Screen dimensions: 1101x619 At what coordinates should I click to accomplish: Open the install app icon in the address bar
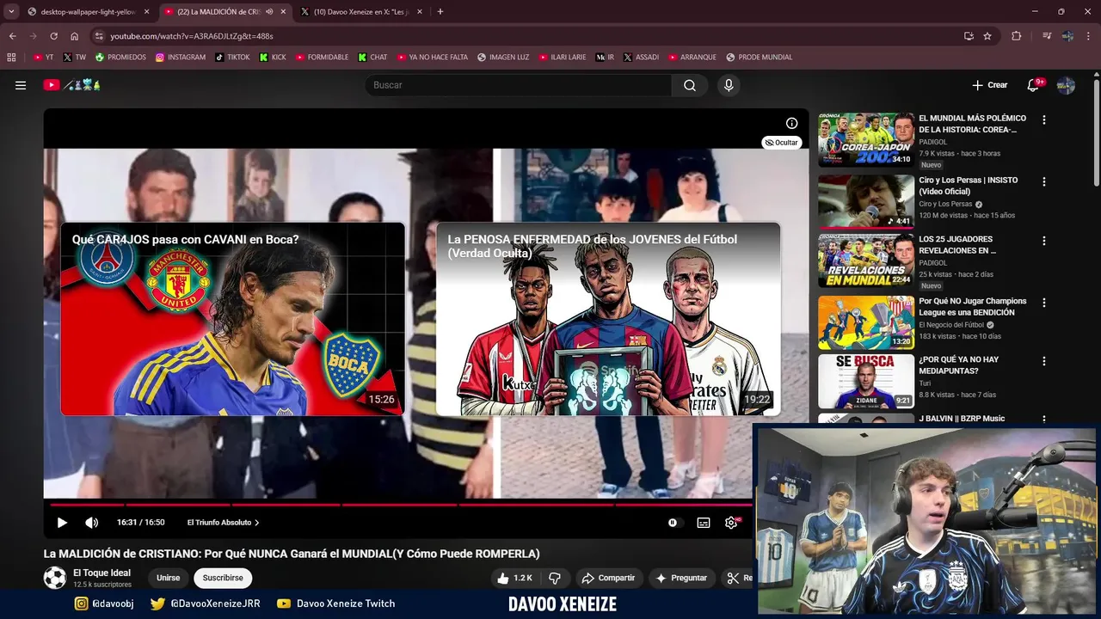click(x=969, y=36)
